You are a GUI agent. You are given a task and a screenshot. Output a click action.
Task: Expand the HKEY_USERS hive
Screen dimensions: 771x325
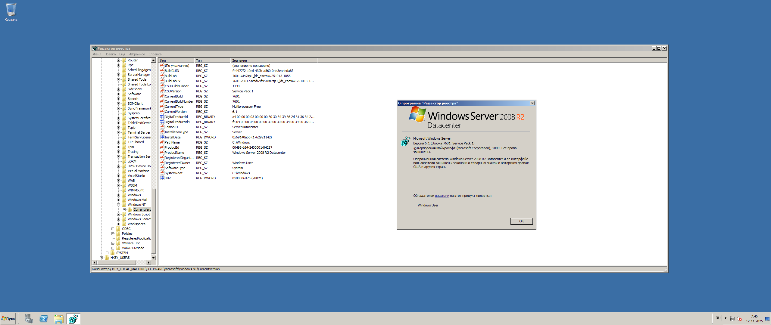[x=101, y=258]
